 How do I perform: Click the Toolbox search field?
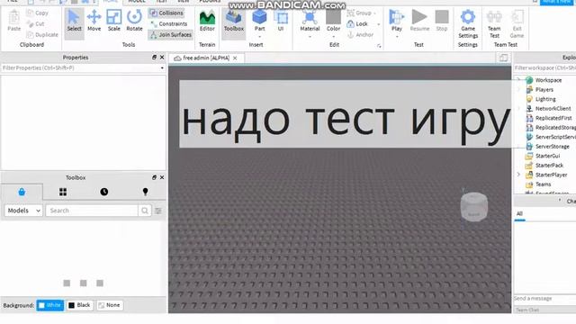coord(92,211)
